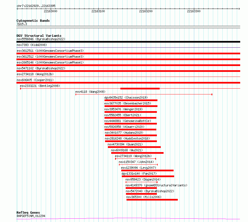Open variant nsv1150347 (John2014)

click(x=136, y=162)
